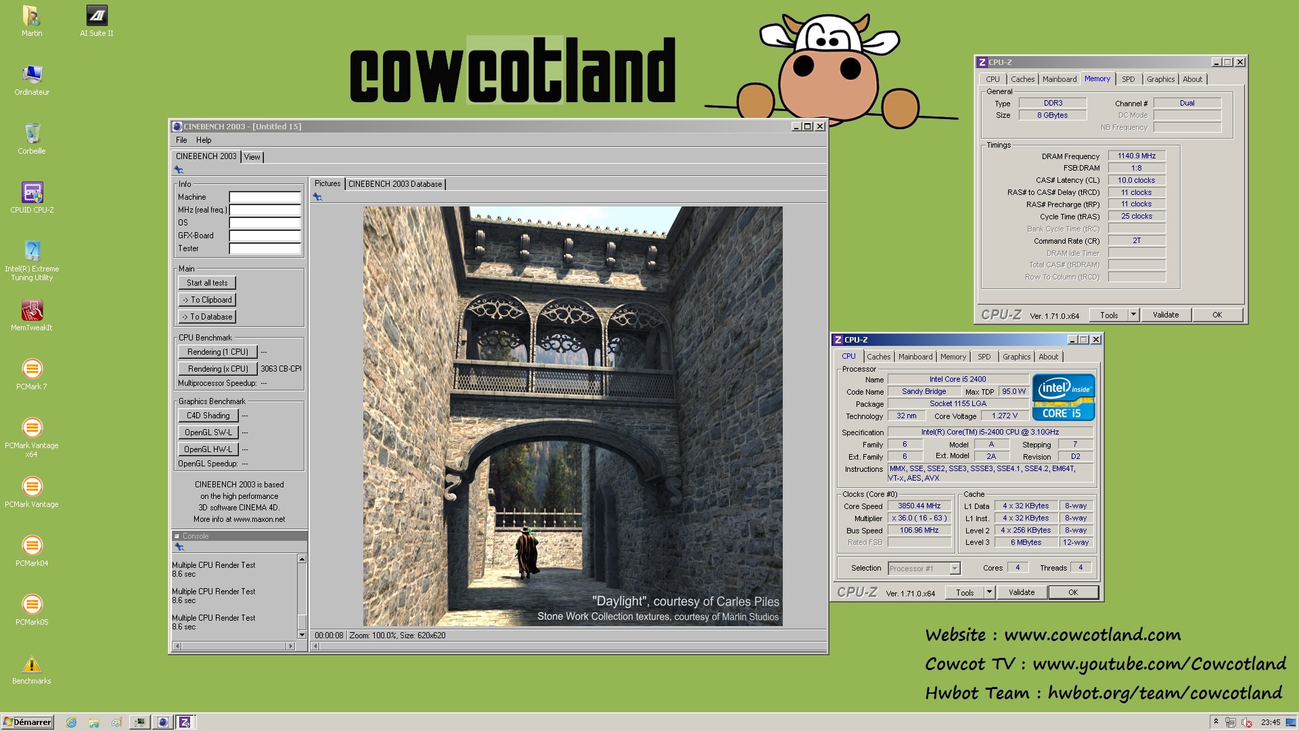Image resolution: width=1299 pixels, height=731 pixels.
Task: Open the Mainboard tab in the CPU-Z CPU window
Action: pos(915,357)
